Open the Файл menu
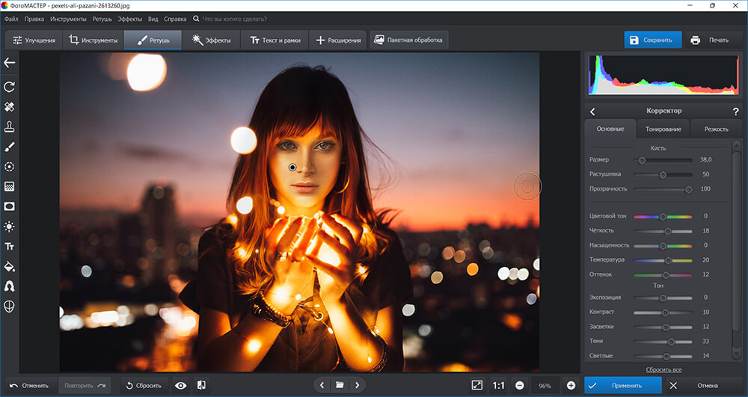Viewport: 748px width, 397px height. [x=11, y=19]
